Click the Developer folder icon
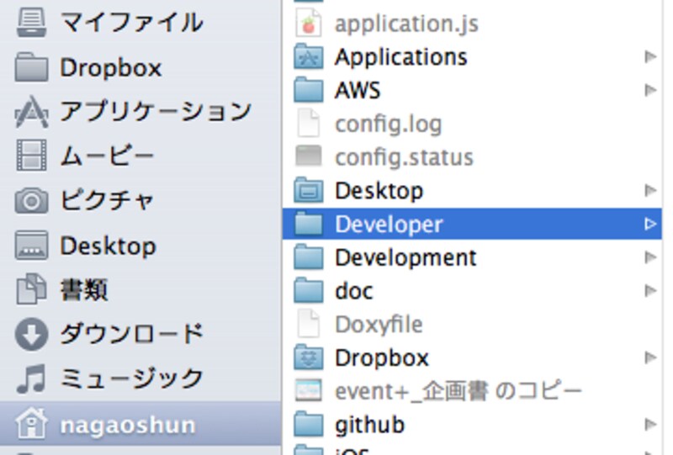 (x=308, y=224)
